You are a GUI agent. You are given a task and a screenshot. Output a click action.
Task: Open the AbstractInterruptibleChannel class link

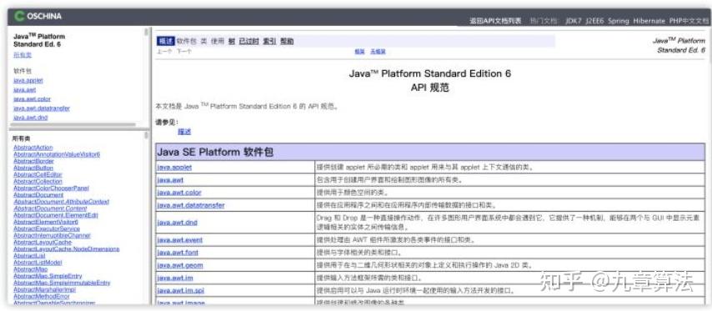52,236
